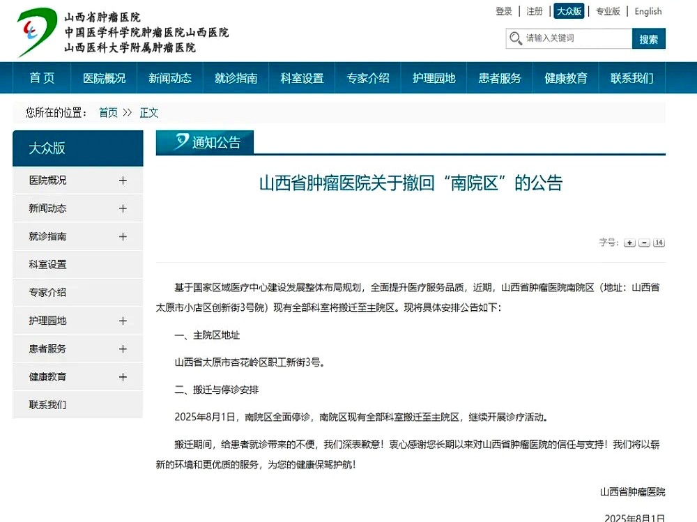Expand 健康教育 sidebar section
Viewport: 697px width, 522px height.
coord(123,376)
